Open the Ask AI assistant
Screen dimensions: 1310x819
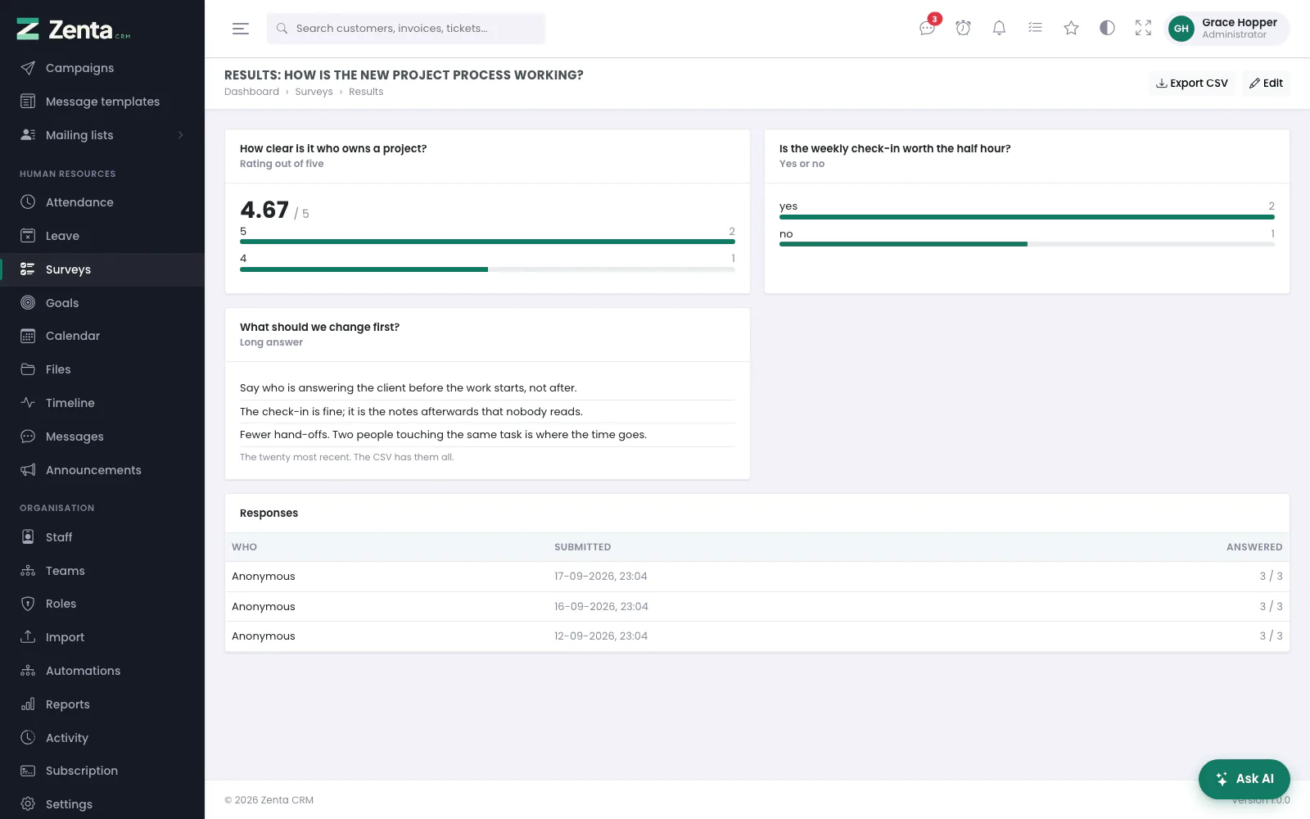pyautogui.click(x=1244, y=779)
